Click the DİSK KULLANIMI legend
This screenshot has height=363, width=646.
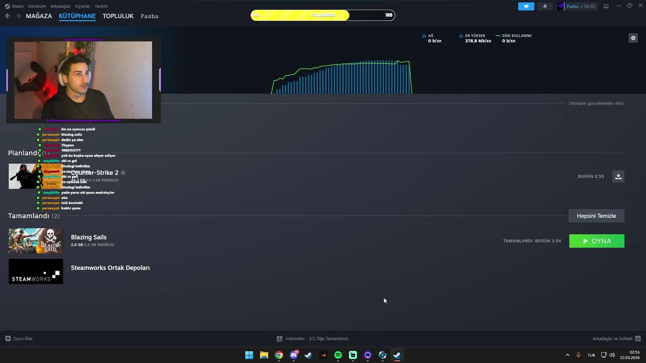(x=514, y=38)
